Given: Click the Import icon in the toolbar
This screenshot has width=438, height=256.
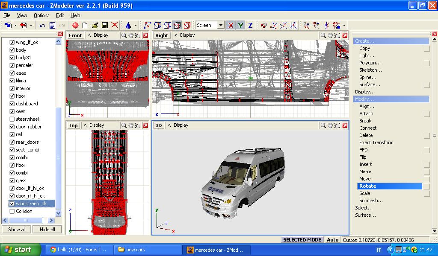Looking at the screenshot, I should click(x=8, y=25).
